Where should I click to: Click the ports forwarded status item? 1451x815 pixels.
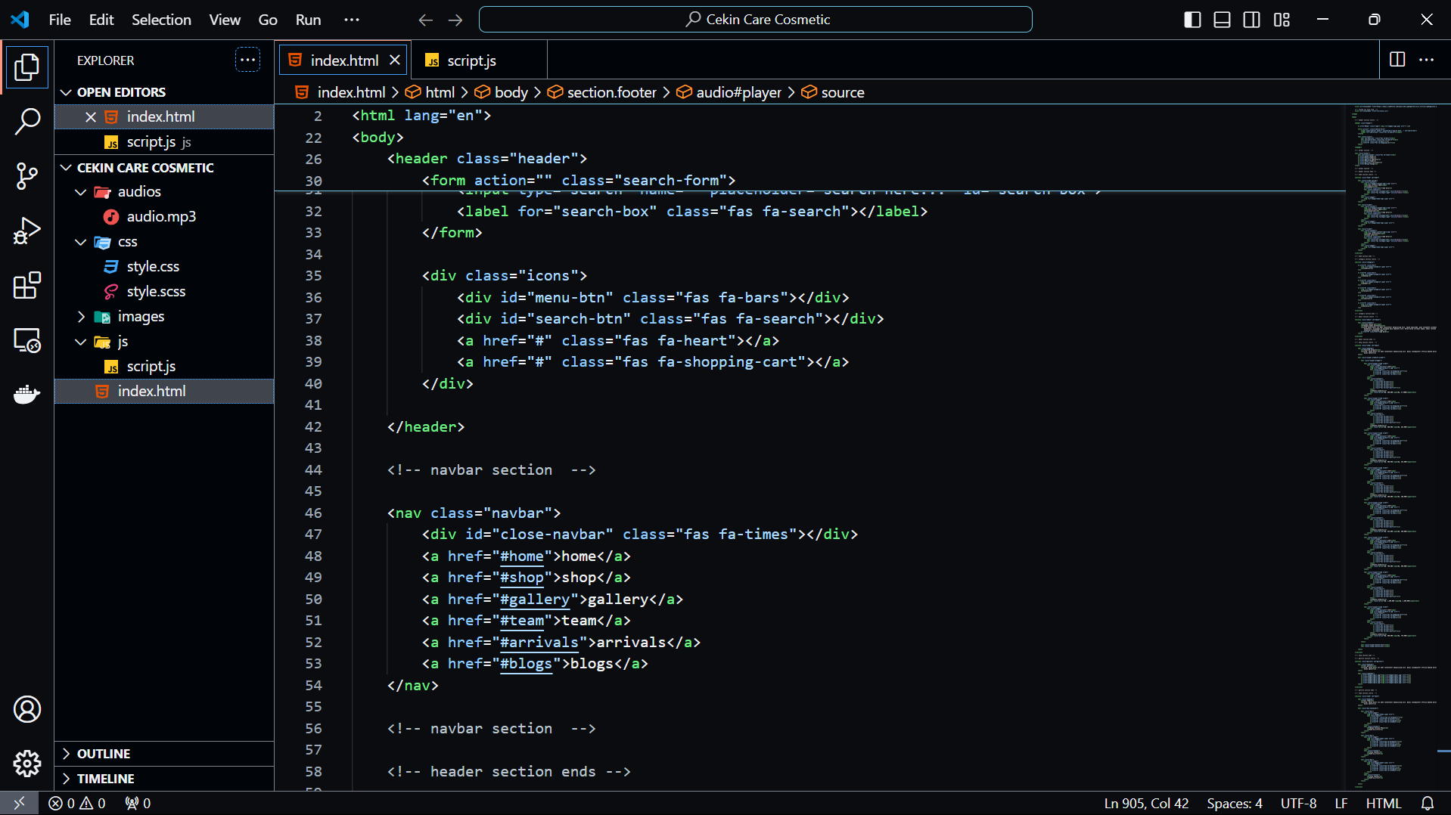[138, 803]
